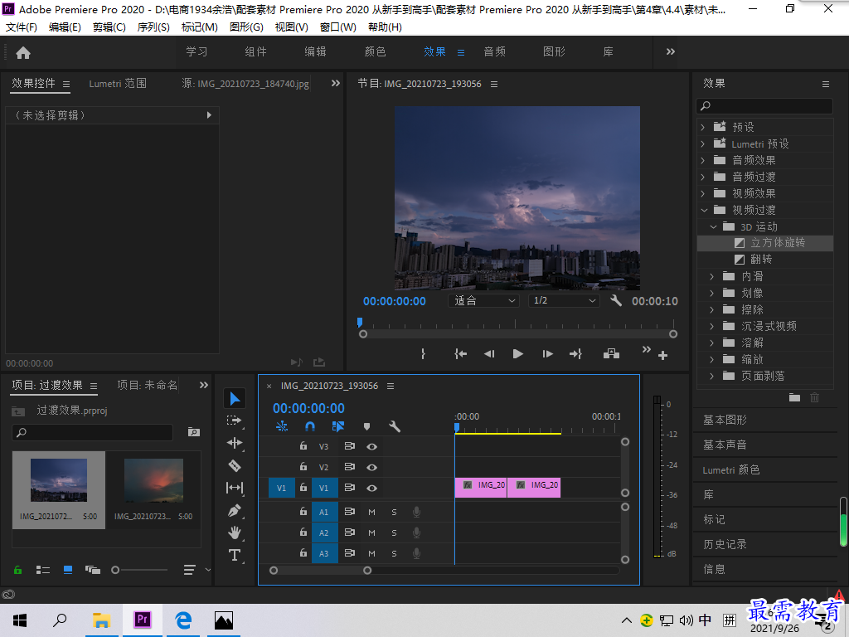Show more workspaces overflow chevron

[670, 52]
